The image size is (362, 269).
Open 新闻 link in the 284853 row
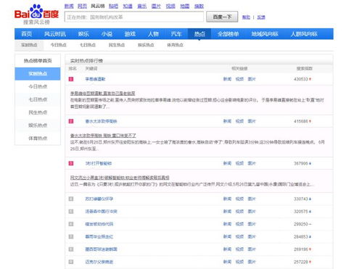coord(227,236)
